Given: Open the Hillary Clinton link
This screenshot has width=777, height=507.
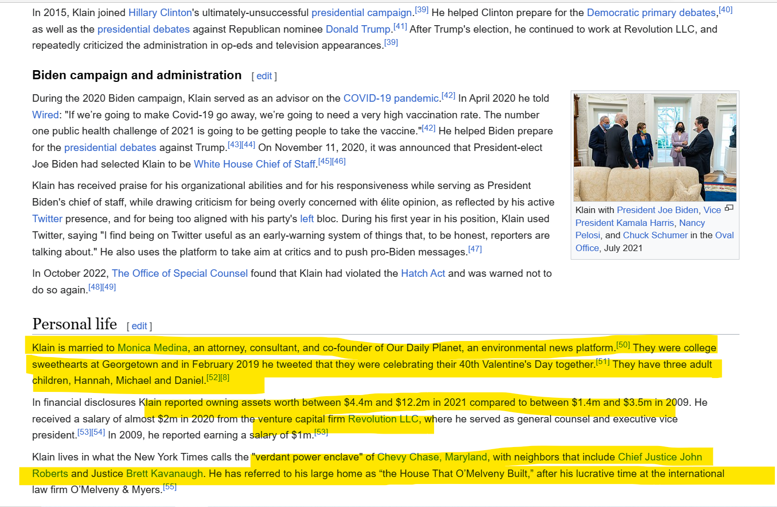Looking at the screenshot, I should (160, 12).
